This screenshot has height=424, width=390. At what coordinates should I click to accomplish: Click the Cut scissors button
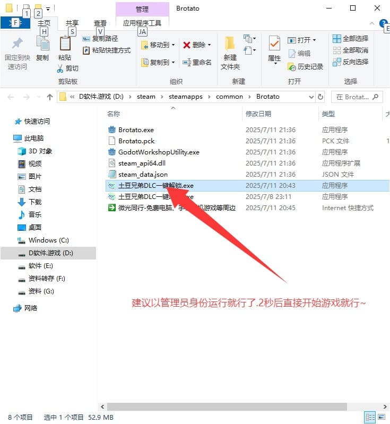click(x=67, y=68)
